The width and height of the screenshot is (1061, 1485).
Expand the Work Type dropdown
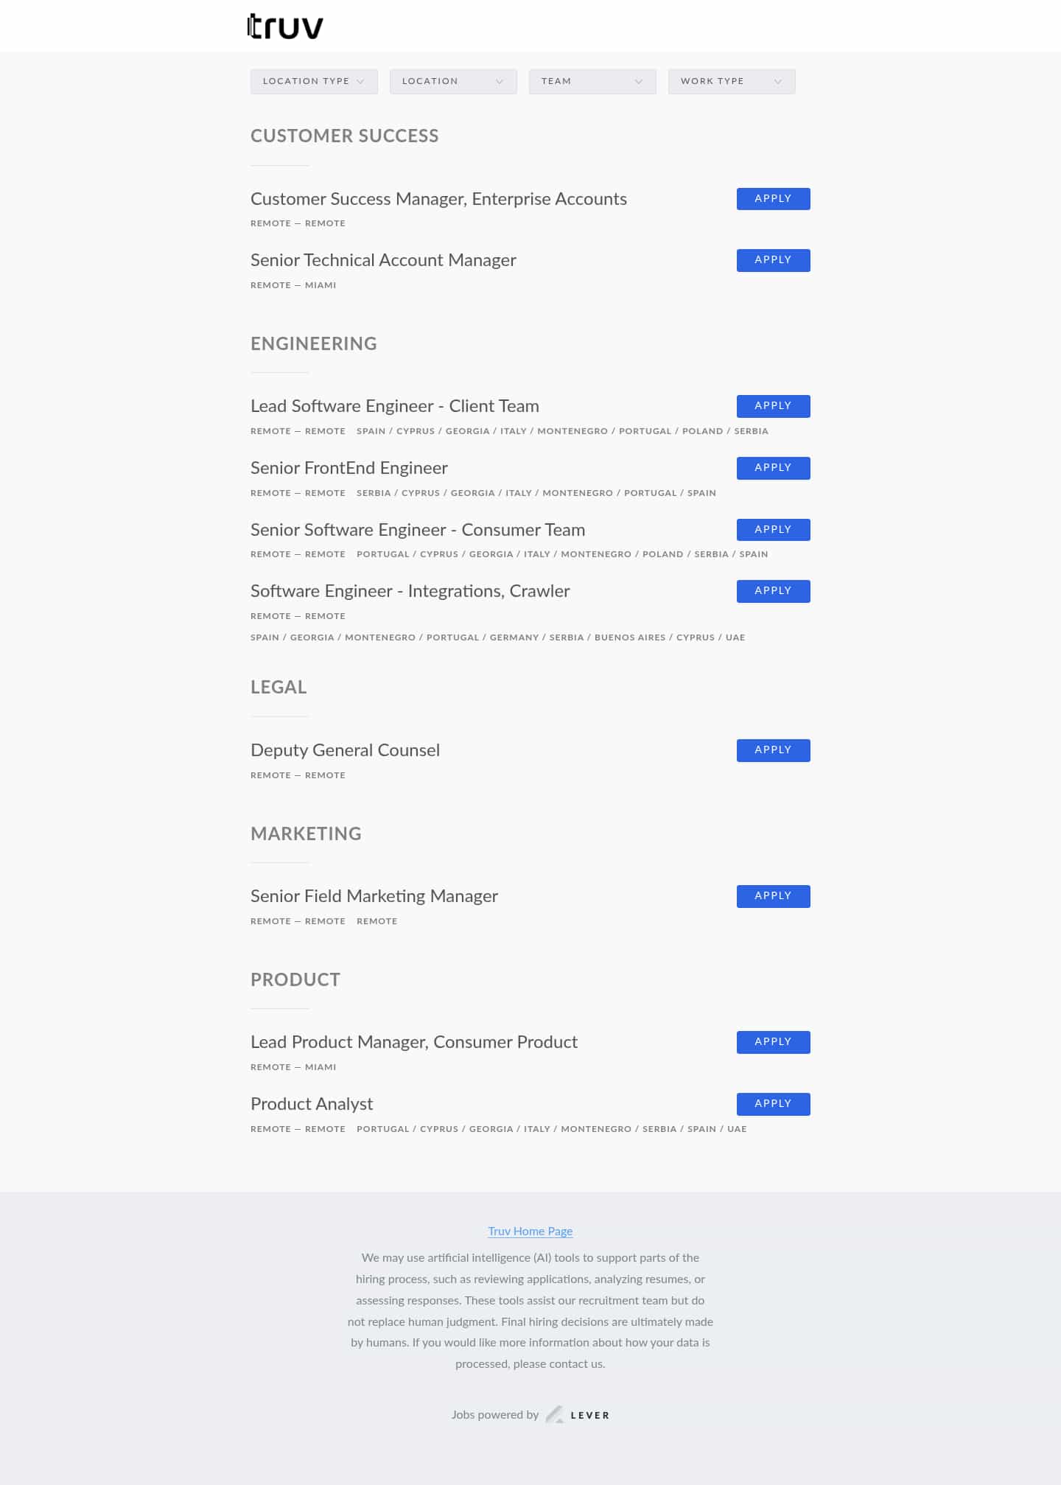click(x=732, y=81)
